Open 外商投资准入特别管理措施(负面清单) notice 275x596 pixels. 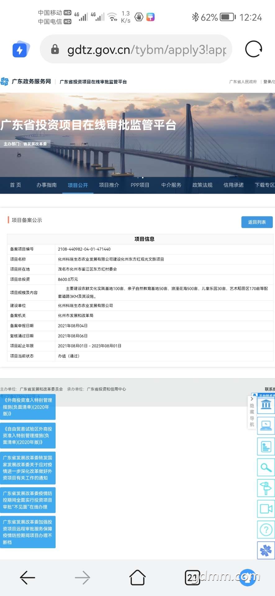coord(28,407)
